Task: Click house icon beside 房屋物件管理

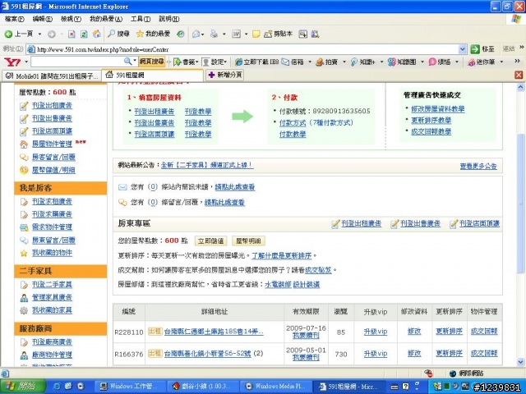Action: click(24, 144)
